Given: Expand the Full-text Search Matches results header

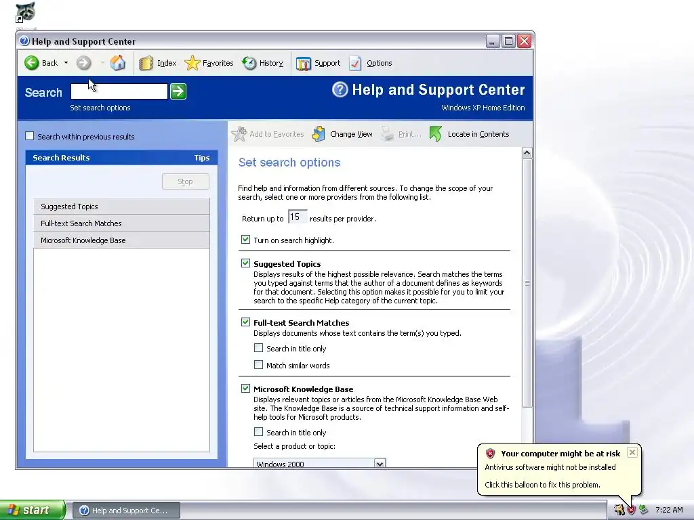Looking at the screenshot, I should [x=122, y=223].
